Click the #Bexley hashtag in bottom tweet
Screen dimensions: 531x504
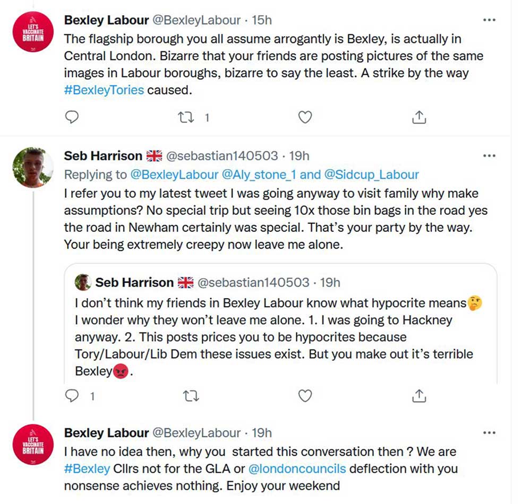pyautogui.click(x=87, y=469)
